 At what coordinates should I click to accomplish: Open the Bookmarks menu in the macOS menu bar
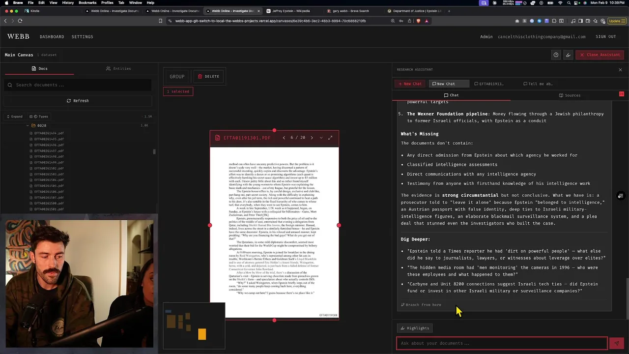(x=87, y=2)
